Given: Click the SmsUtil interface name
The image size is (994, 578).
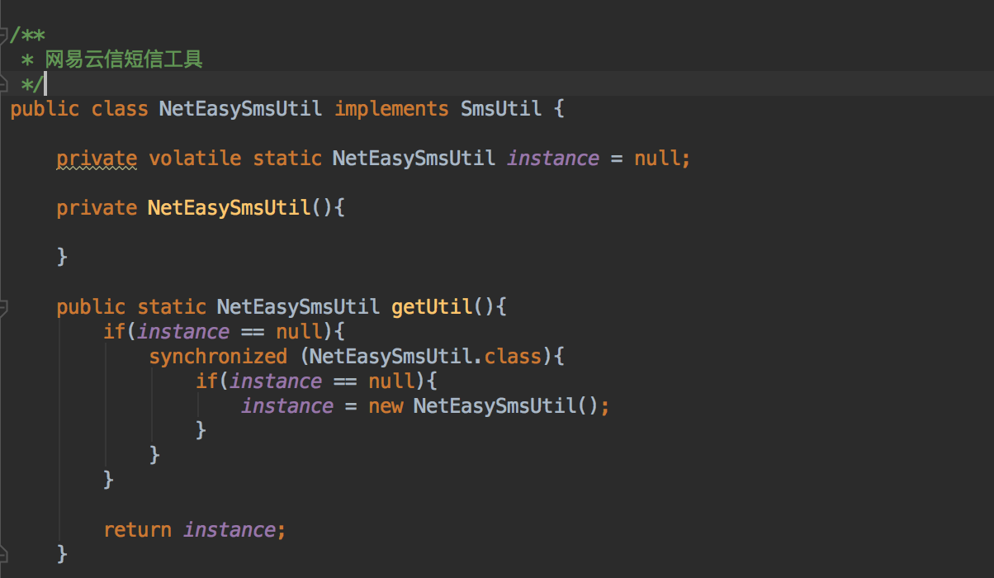Looking at the screenshot, I should pos(500,109).
